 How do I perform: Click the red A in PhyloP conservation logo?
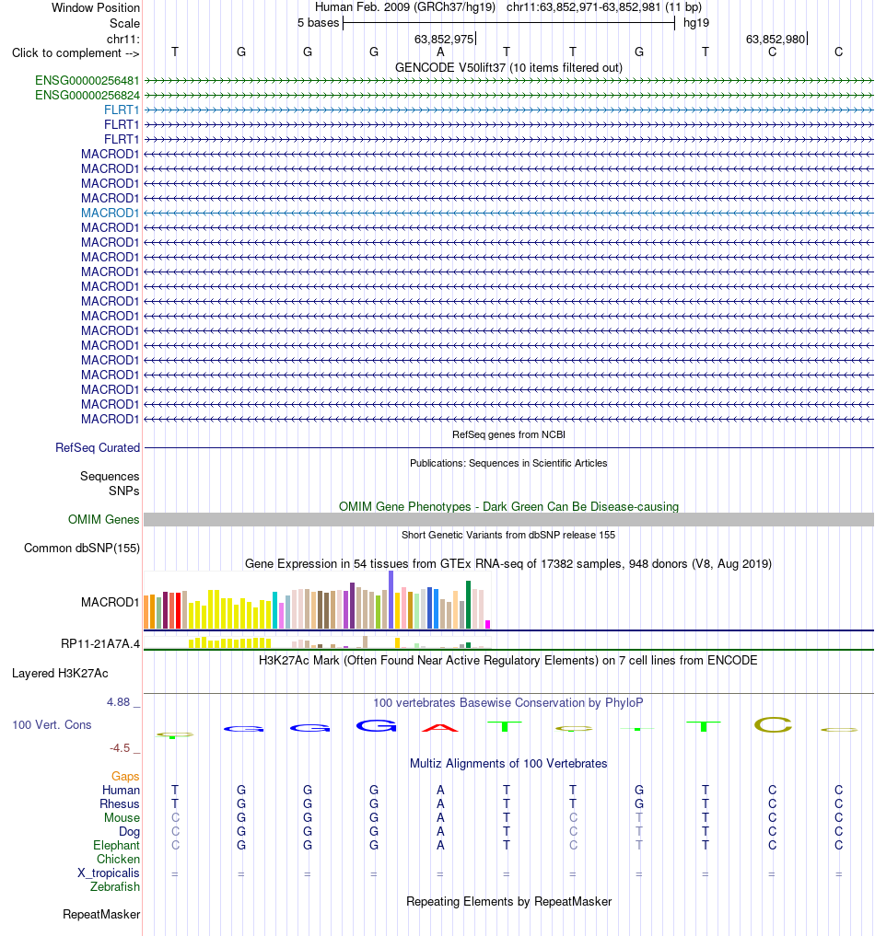[x=440, y=728]
